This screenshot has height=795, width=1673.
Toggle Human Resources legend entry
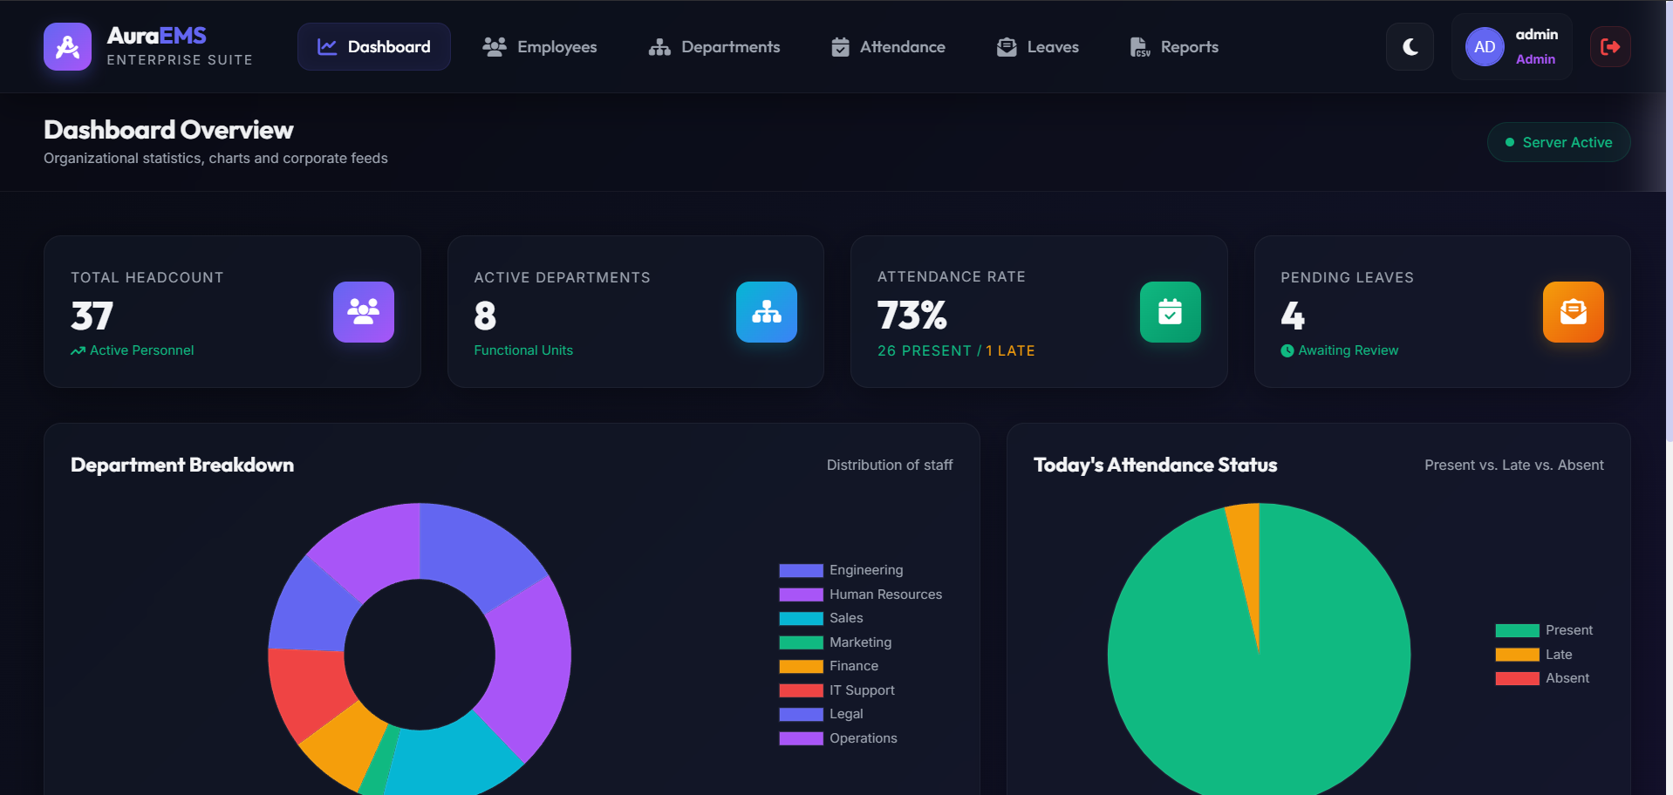coord(860,595)
